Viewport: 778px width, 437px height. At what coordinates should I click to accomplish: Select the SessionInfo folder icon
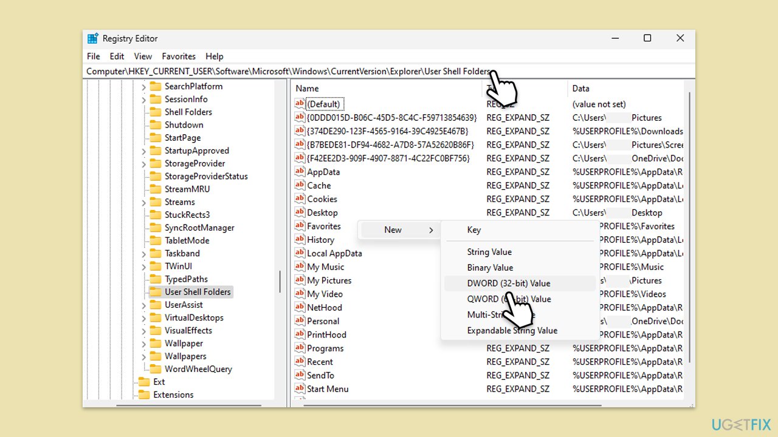coord(155,99)
